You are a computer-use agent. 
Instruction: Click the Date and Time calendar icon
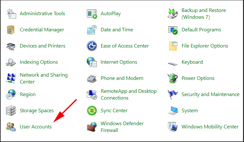click(x=92, y=30)
